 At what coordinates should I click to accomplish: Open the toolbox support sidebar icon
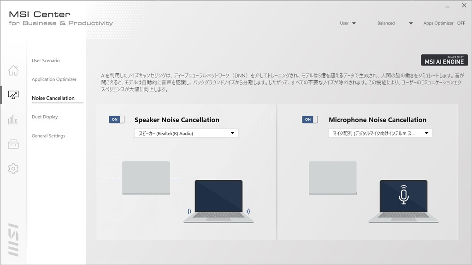point(13,144)
